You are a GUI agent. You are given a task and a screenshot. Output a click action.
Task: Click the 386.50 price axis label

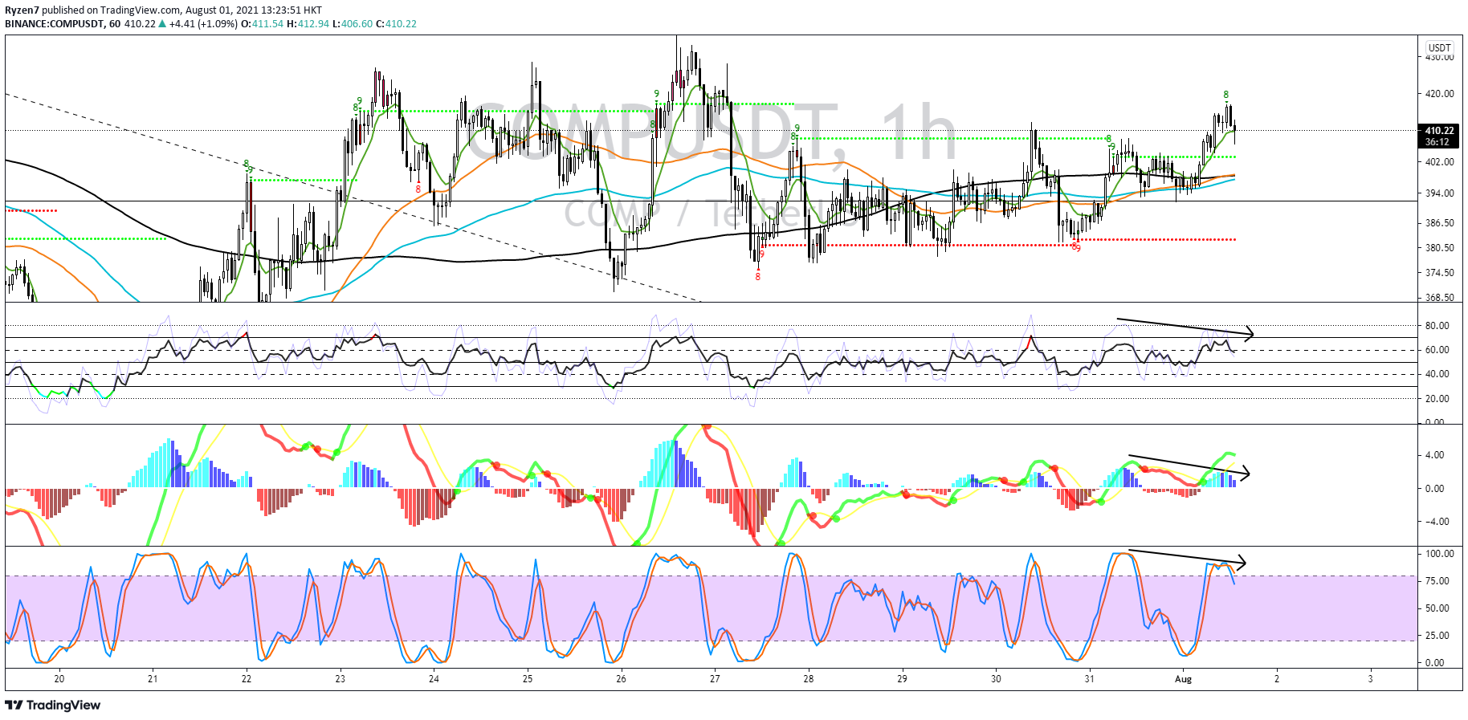(x=1439, y=222)
